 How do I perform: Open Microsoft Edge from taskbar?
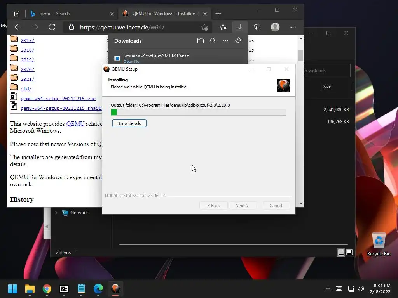98,289
